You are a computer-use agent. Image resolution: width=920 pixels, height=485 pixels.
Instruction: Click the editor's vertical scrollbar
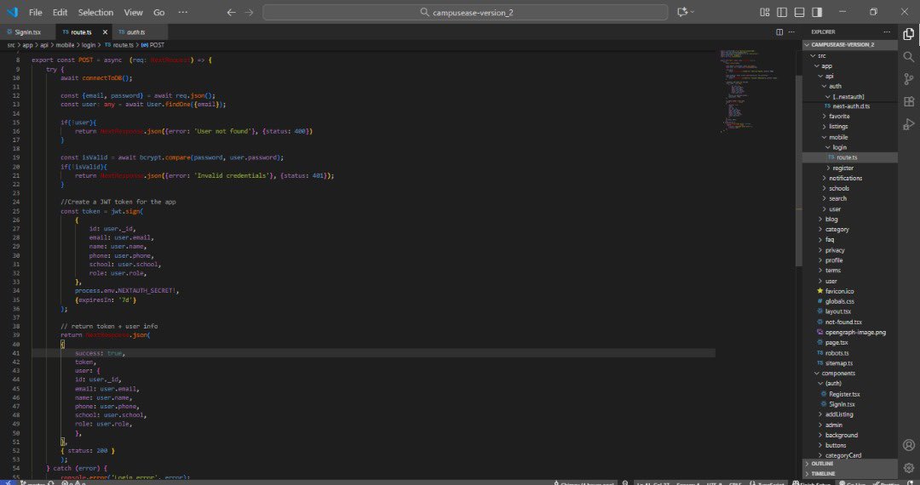coord(798,170)
